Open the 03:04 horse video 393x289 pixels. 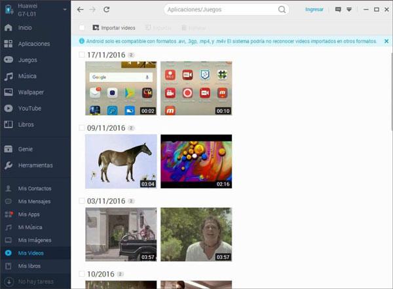tap(121, 161)
